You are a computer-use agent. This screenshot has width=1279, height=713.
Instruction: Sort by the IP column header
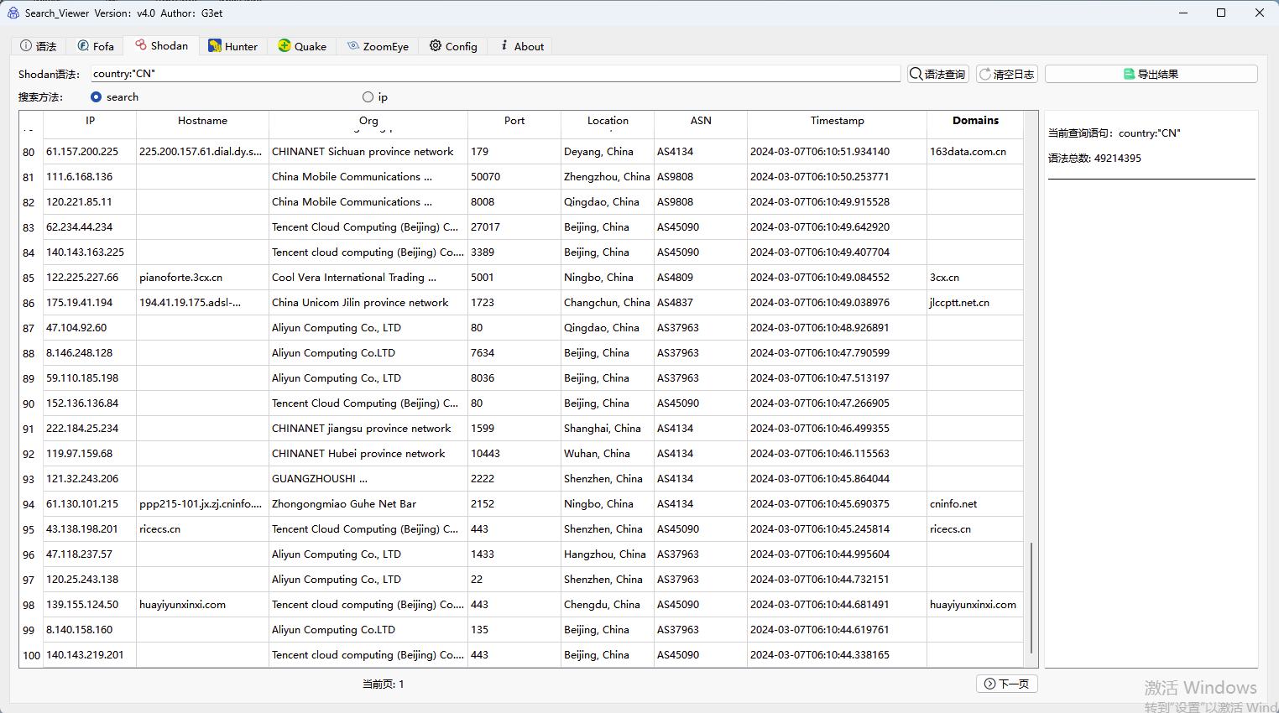90,121
